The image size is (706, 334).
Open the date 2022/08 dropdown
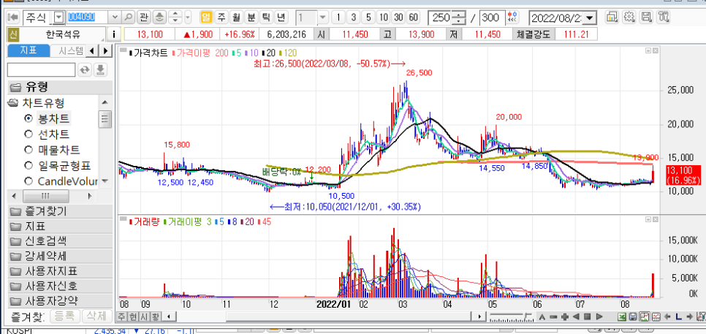591,18
